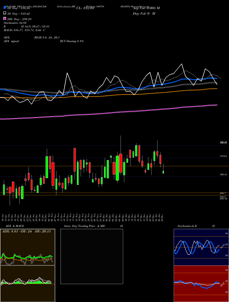
Task: Click the '(MGR) 8.8, 24, 29.1' ADX values
Action: (x=46, y=38)
